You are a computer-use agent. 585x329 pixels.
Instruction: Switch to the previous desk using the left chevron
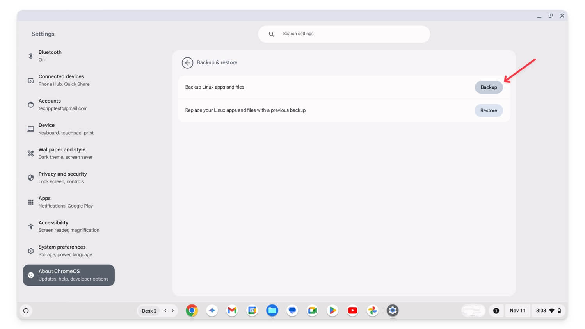point(165,311)
